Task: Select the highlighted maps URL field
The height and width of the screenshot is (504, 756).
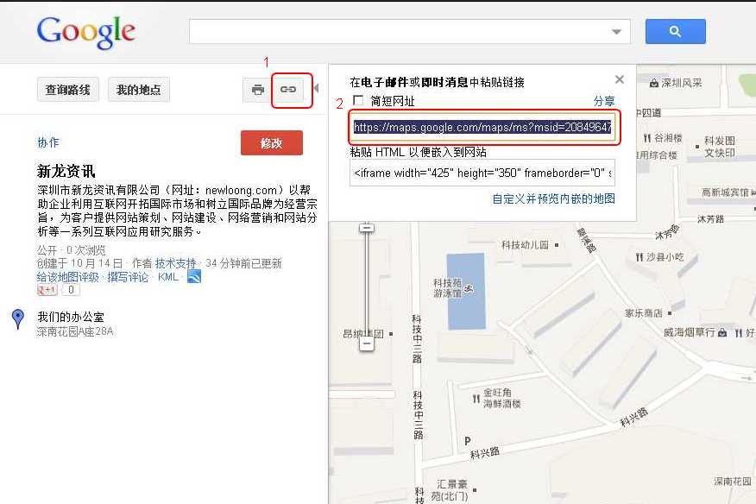Action: coord(485,127)
